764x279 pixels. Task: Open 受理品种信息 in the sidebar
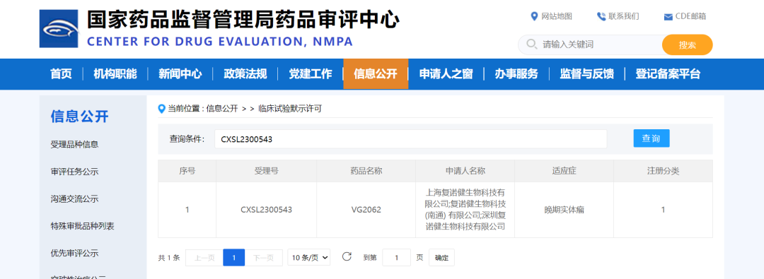tap(74, 145)
